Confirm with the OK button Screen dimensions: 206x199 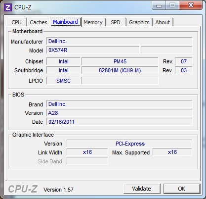click(x=182, y=189)
